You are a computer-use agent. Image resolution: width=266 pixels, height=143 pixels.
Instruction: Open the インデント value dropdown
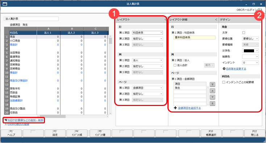tap(250, 63)
